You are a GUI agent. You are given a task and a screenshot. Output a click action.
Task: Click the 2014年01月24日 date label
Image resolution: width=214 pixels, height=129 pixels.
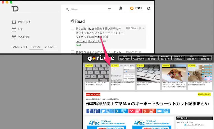(204, 94)
